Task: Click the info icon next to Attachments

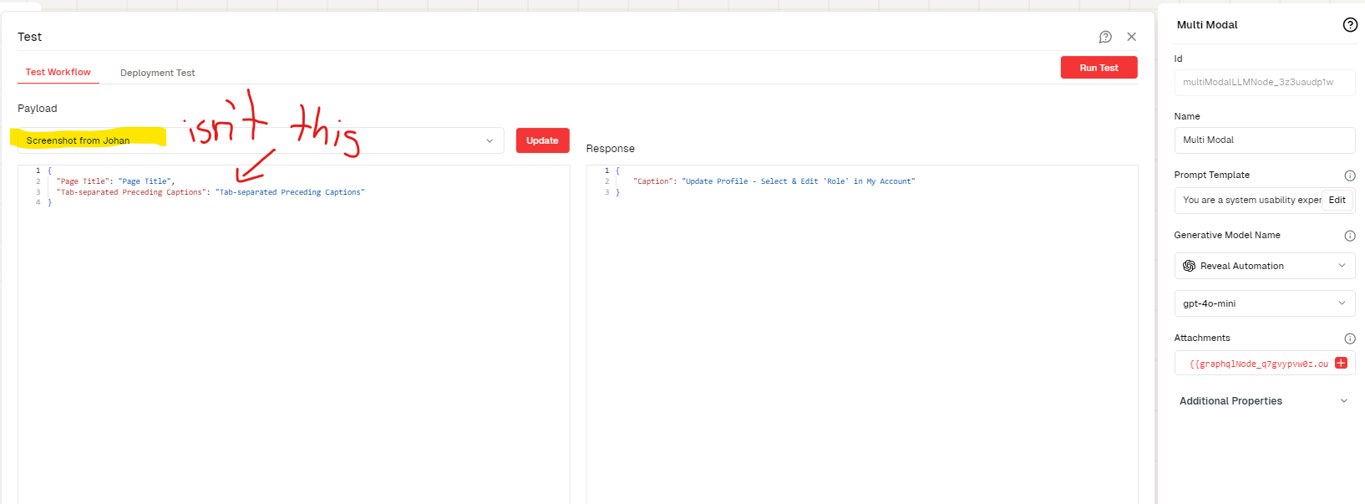Action: pyautogui.click(x=1349, y=339)
